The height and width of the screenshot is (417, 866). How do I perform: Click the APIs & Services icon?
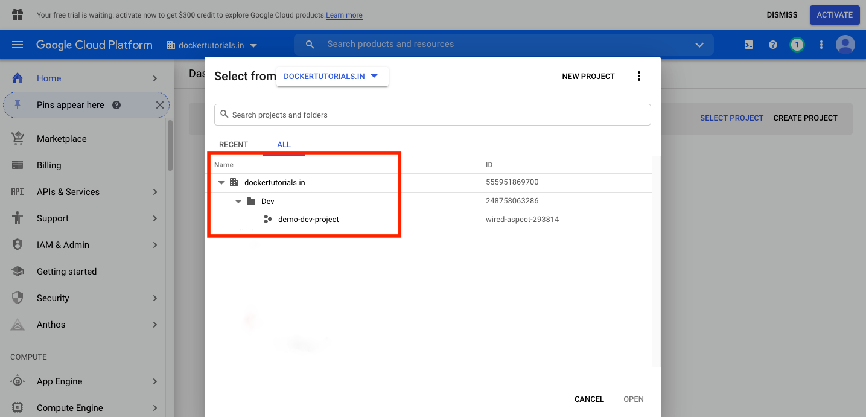click(18, 192)
